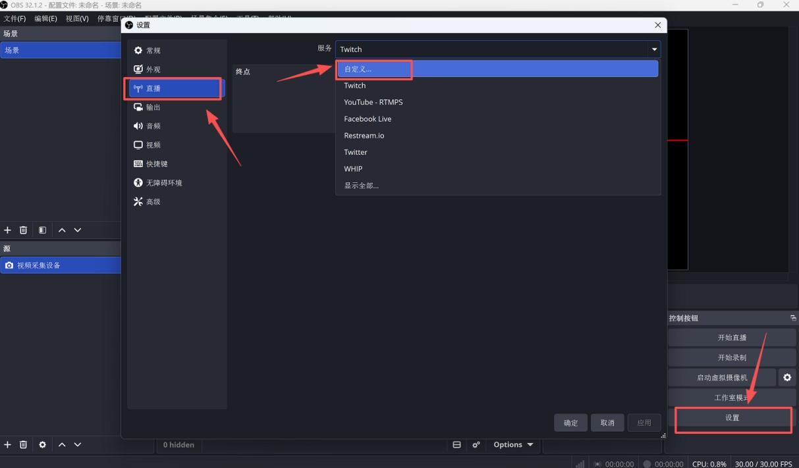Click the 30.00 / 30.00 FPS status text

pos(763,464)
